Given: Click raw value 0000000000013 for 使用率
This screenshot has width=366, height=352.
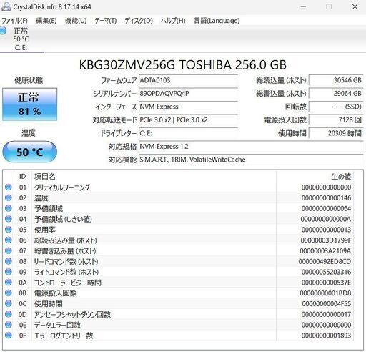Looking at the screenshot, I should (x=326, y=230).
